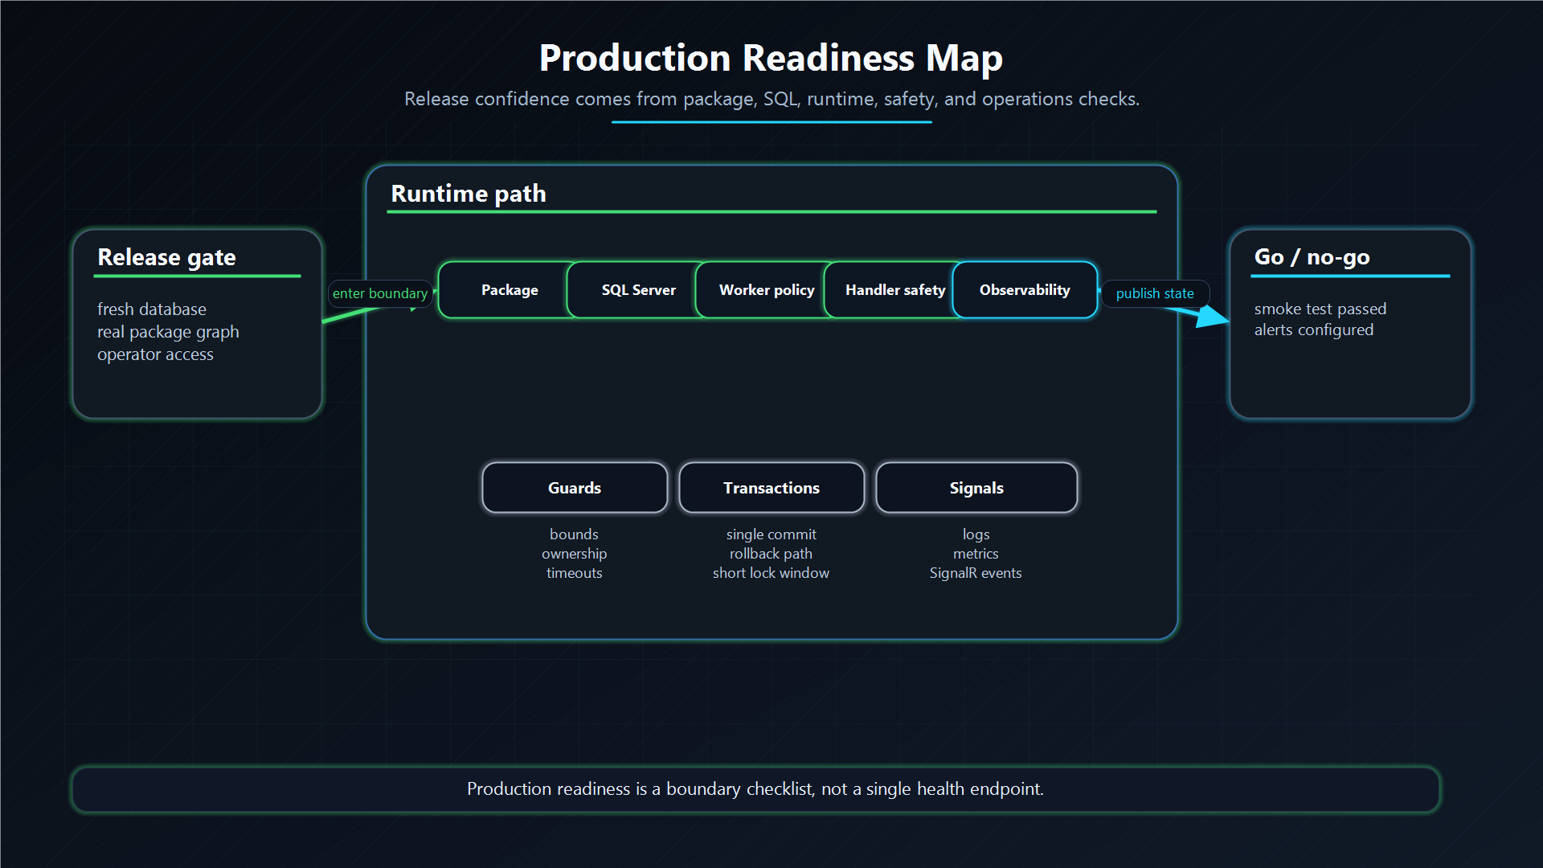Select 'alerts configured' text
This screenshot has height=868, width=1543.
[x=1314, y=330]
